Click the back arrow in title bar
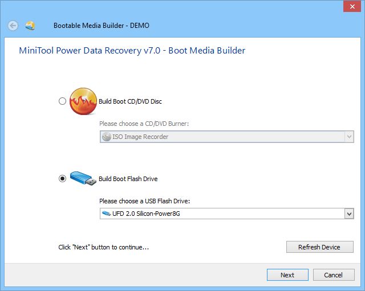Viewport: 365px width, 291px height. tap(13, 26)
